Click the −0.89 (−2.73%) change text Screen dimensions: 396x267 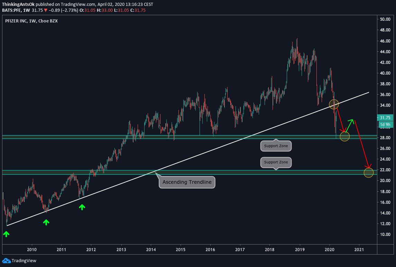tap(63, 10)
